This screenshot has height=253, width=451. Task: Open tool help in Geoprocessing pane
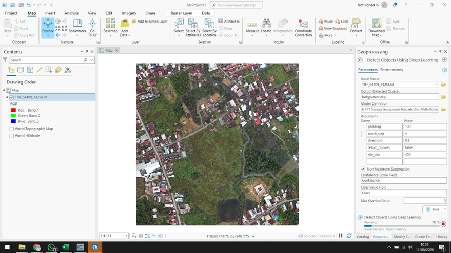pyautogui.click(x=445, y=70)
